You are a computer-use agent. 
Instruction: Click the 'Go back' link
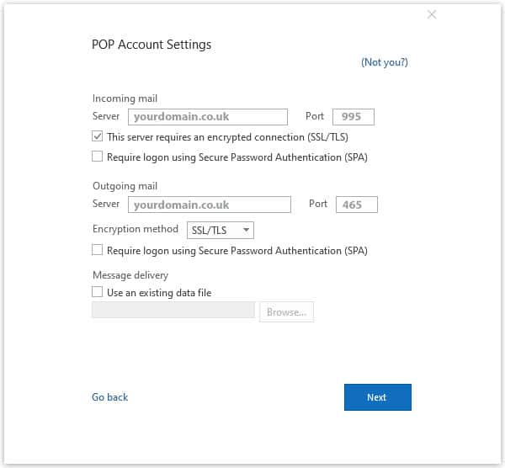pyautogui.click(x=110, y=397)
